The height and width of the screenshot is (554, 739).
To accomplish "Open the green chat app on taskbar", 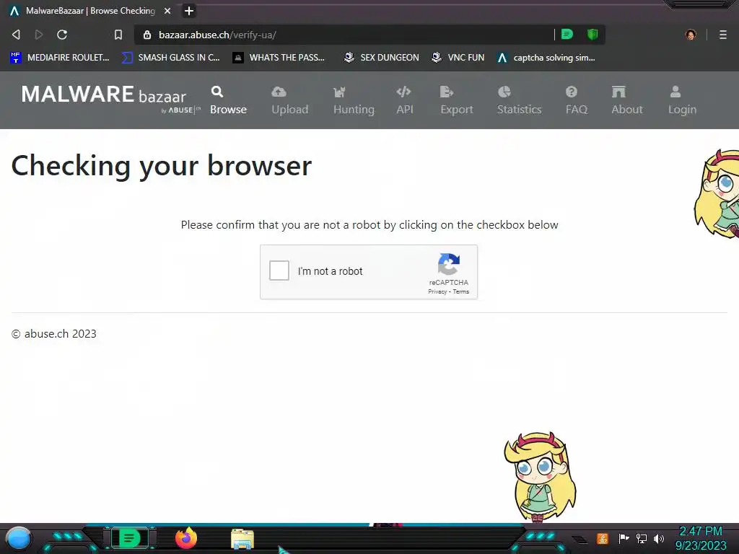I will 129,538.
